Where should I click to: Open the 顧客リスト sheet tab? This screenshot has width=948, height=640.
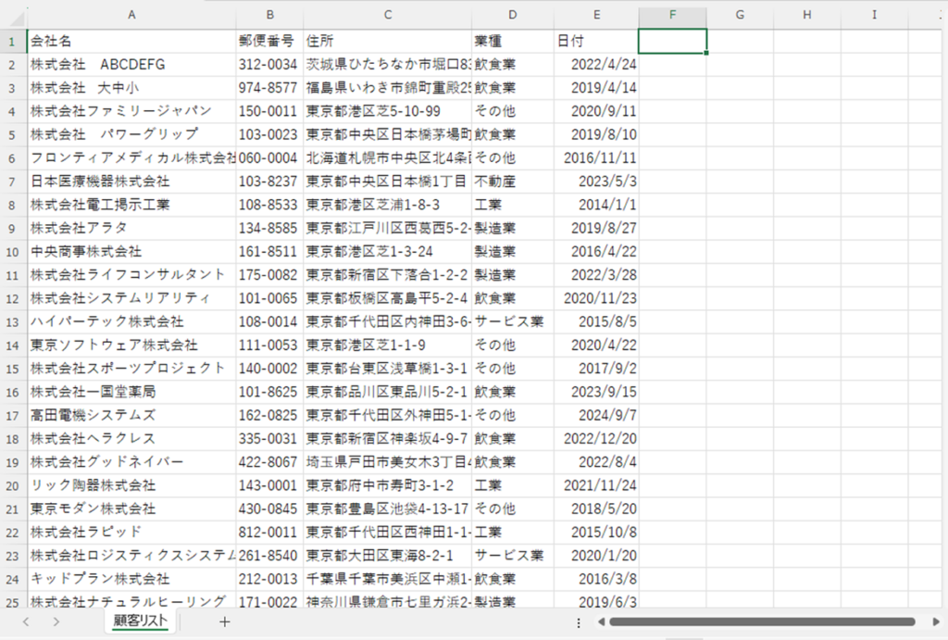[x=141, y=621]
